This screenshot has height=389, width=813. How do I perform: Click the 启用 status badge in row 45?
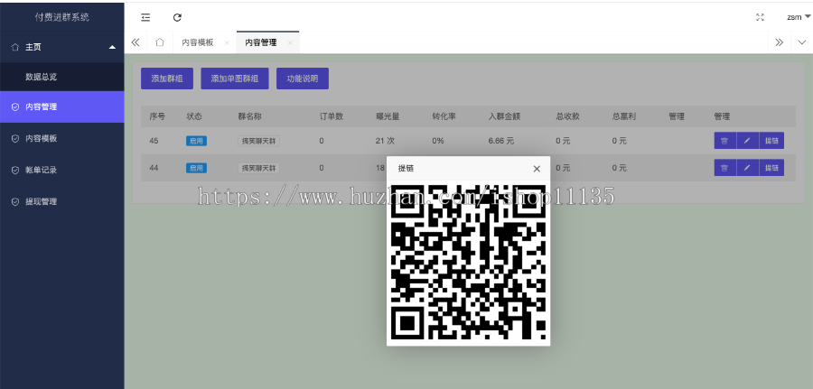pyautogui.click(x=197, y=141)
